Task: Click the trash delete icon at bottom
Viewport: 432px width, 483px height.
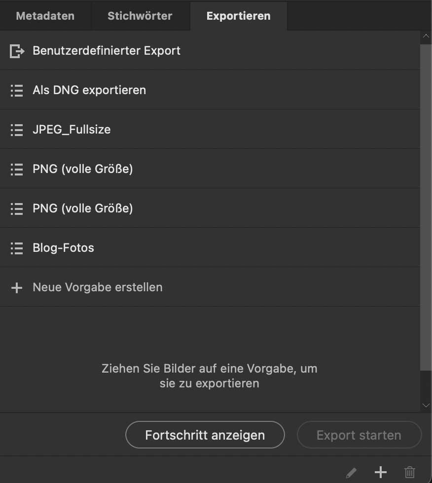Action: pos(409,473)
